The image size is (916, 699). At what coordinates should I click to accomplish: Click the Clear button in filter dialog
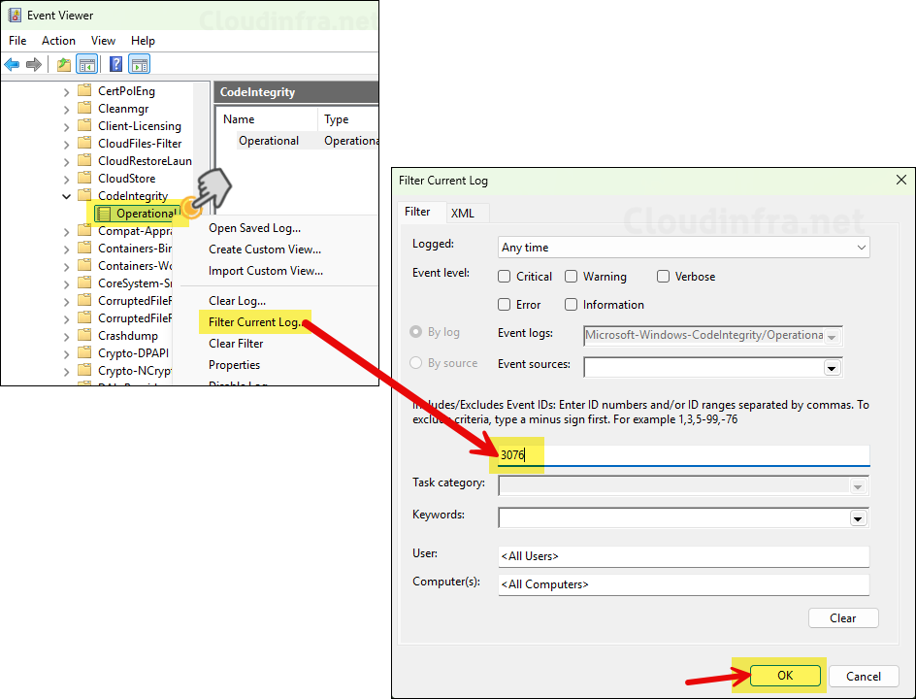pos(842,618)
